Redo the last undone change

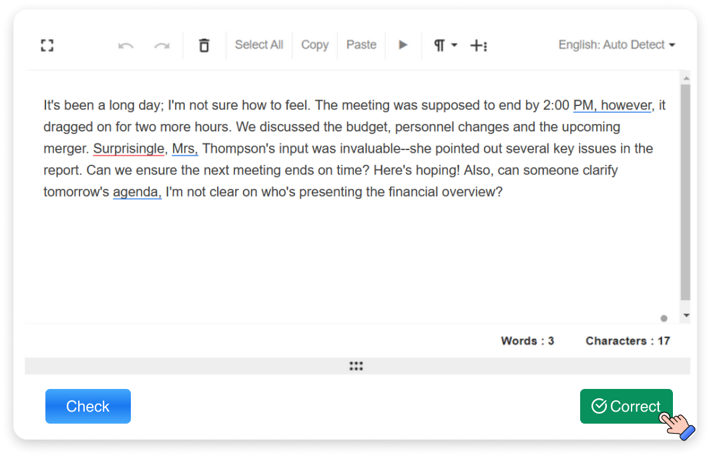coord(160,45)
